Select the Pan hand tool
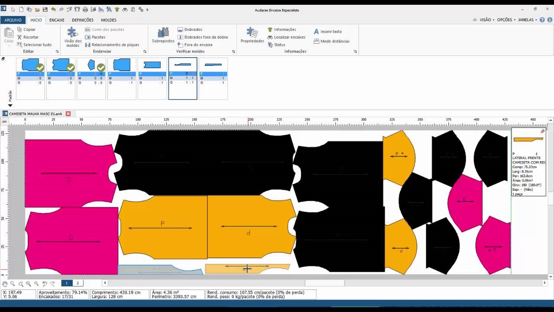 (5, 283)
